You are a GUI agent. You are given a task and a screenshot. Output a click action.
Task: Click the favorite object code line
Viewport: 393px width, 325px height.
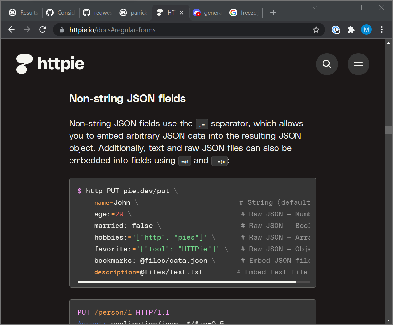tap(161, 249)
